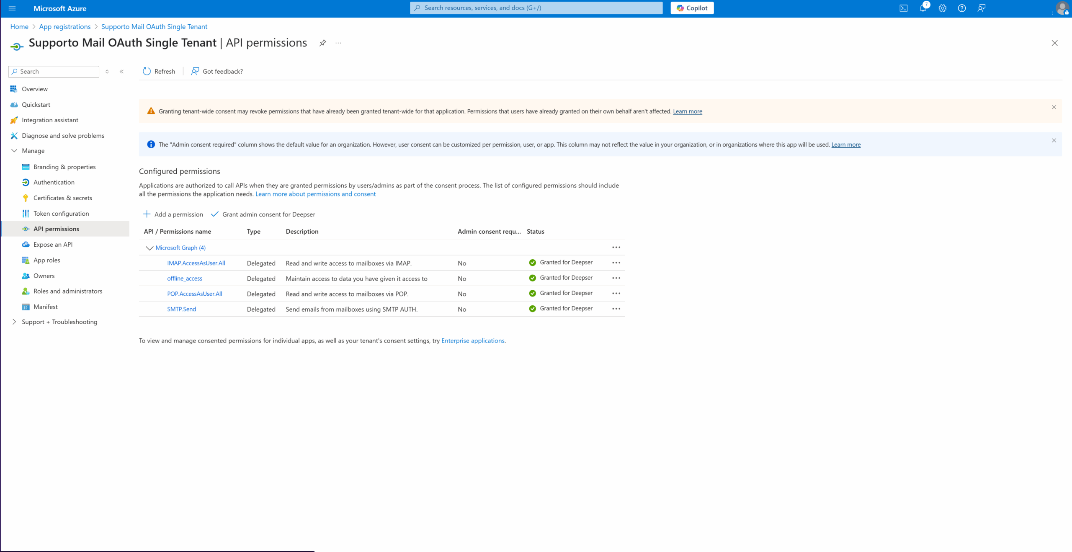Collapse the Microsoft Graph (4) permissions group
The height and width of the screenshot is (552, 1072).
[149, 248]
